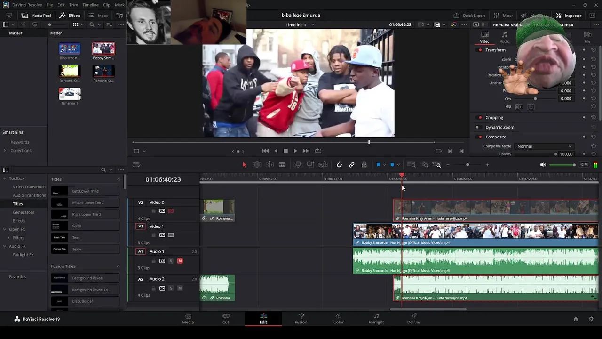Expand the Audio FX tree
This screenshot has width=602, height=339.
pyautogui.click(x=5, y=246)
